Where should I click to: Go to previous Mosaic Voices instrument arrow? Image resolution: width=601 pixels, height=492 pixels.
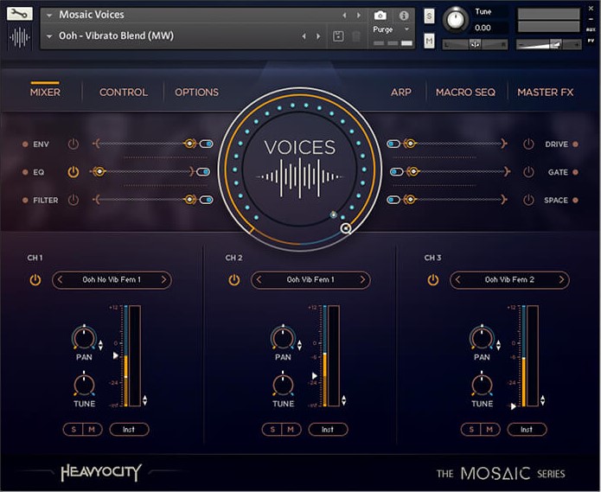pyautogui.click(x=344, y=16)
